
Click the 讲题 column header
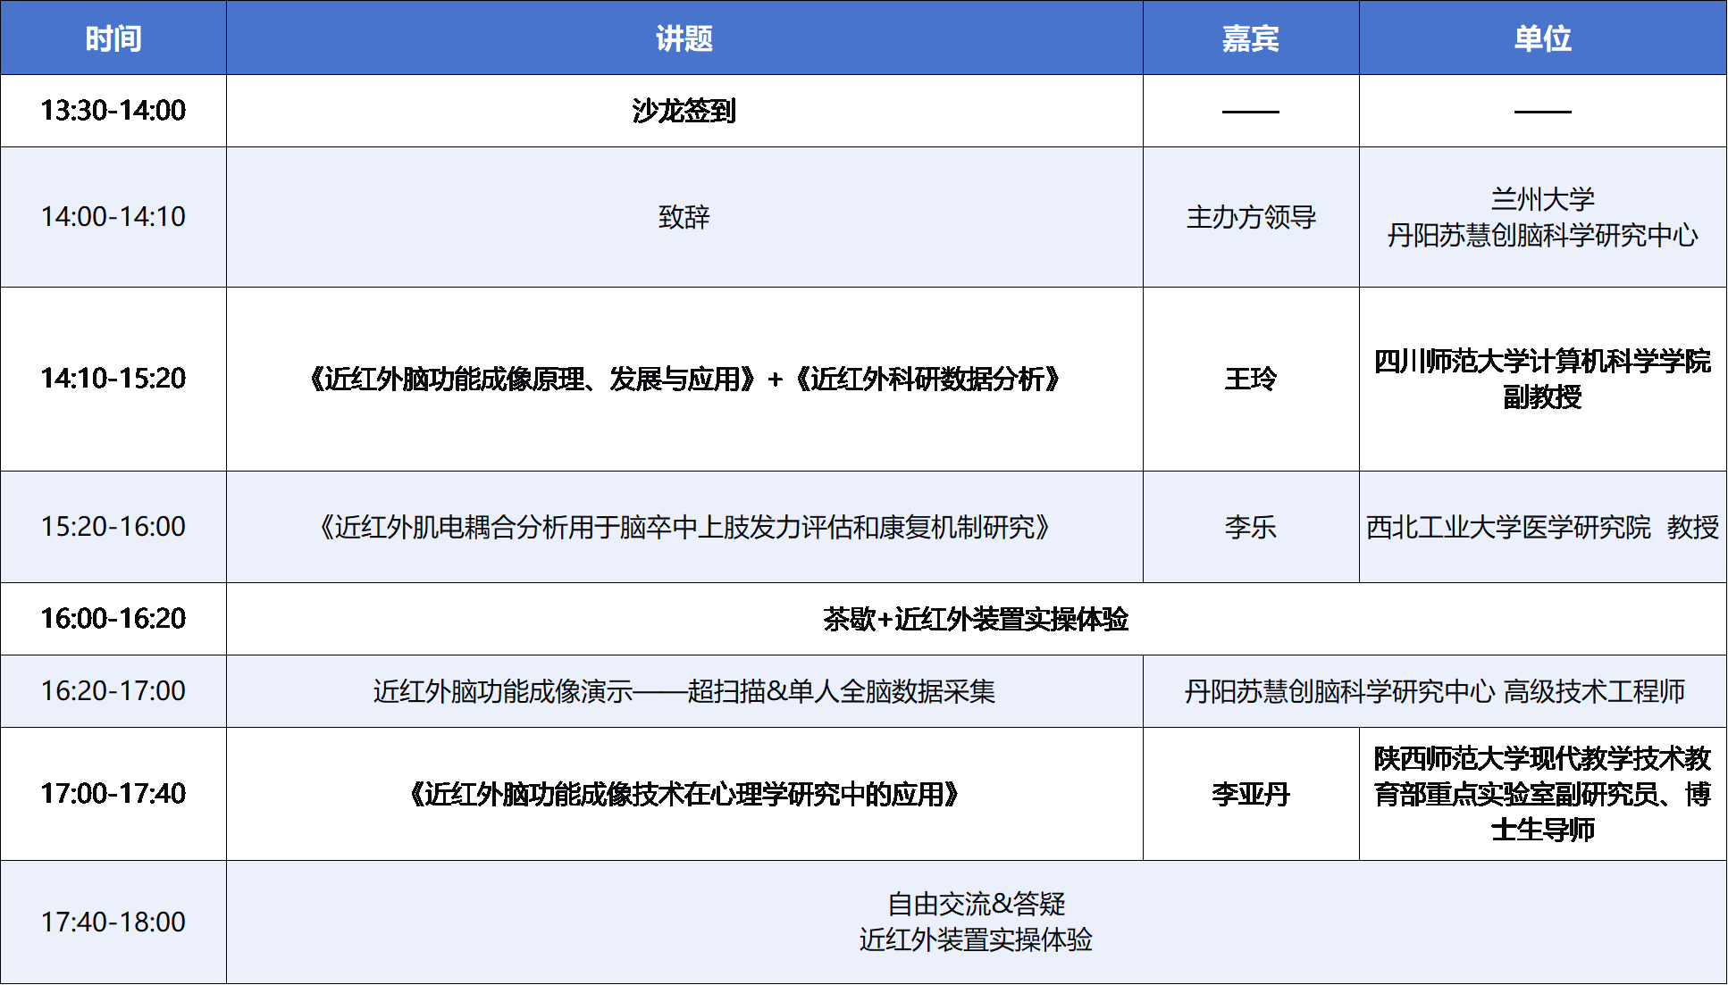[684, 38]
